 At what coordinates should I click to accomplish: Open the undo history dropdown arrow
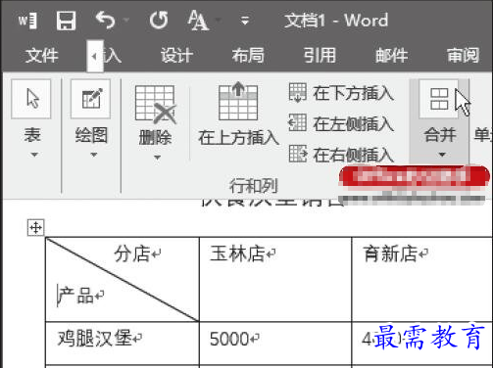point(125,21)
